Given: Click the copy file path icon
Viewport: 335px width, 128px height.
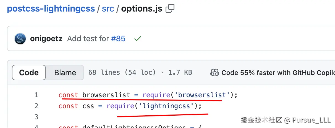Looking at the screenshot, I should click(170, 9).
